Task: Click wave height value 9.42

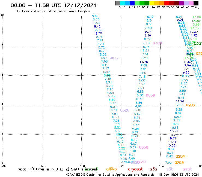Action: (x=97, y=26)
